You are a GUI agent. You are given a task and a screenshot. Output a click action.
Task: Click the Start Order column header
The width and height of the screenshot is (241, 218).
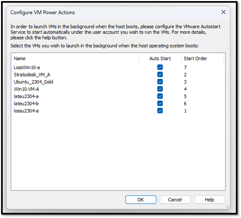pyautogui.click(x=195, y=59)
